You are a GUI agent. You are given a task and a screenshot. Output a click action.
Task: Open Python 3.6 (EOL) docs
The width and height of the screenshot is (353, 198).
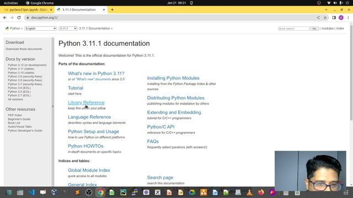(x=19, y=88)
